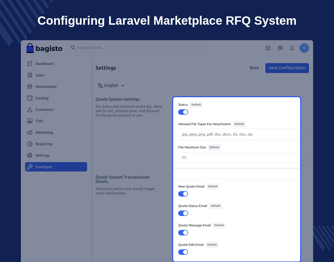Click Default badge next to Status
Viewport: 334px width, 262px height.
coord(196,105)
